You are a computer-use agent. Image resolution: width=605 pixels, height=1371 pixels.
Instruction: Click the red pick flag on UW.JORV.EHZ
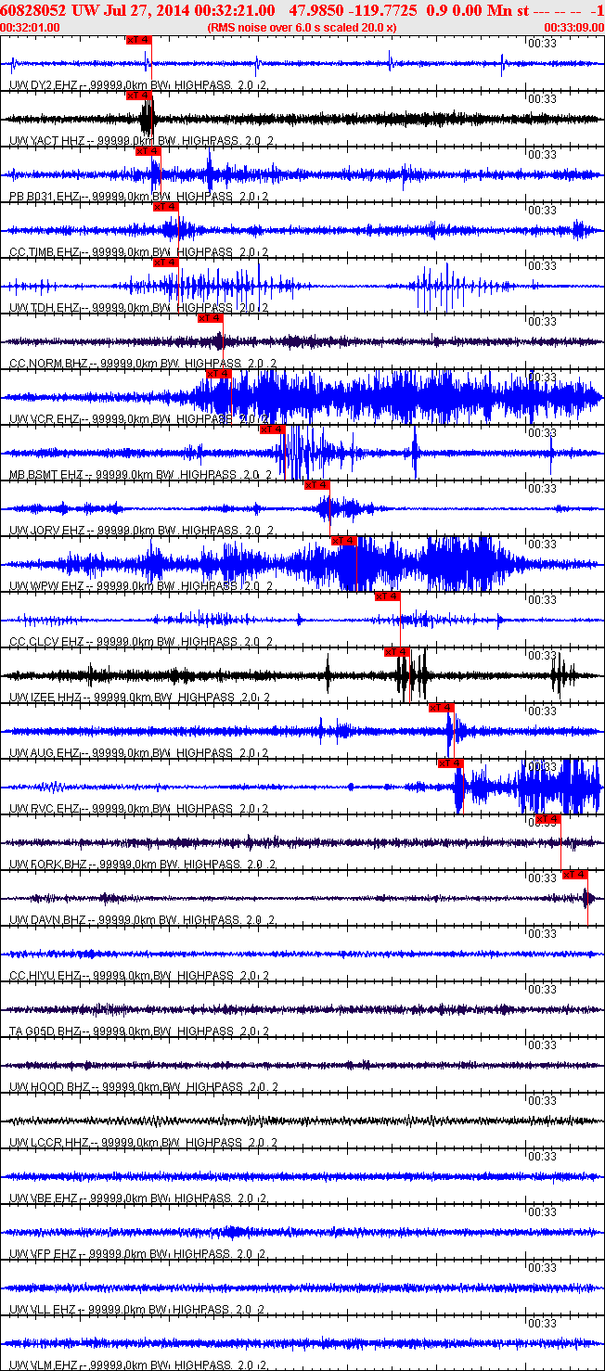pos(317,485)
